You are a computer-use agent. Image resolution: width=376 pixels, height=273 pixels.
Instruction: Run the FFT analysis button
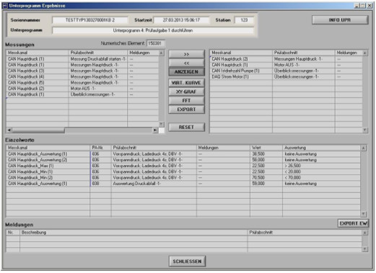click(186, 101)
